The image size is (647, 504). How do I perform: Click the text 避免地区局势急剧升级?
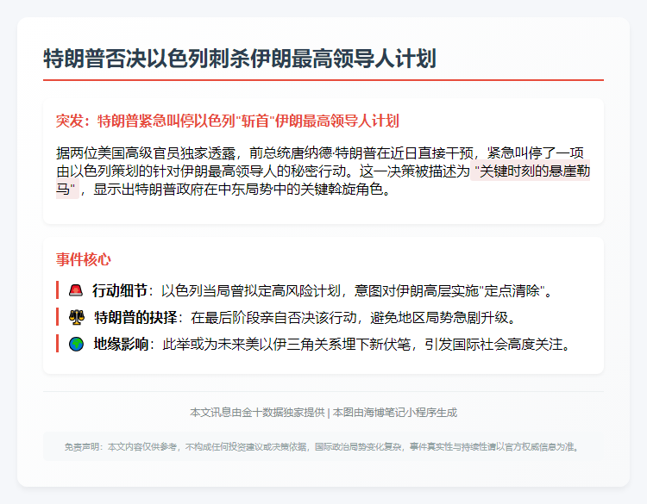[439, 317]
